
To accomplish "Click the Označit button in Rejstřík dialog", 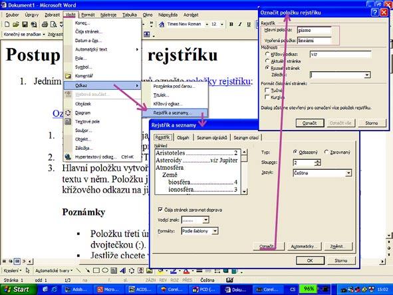I will (269, 246).
